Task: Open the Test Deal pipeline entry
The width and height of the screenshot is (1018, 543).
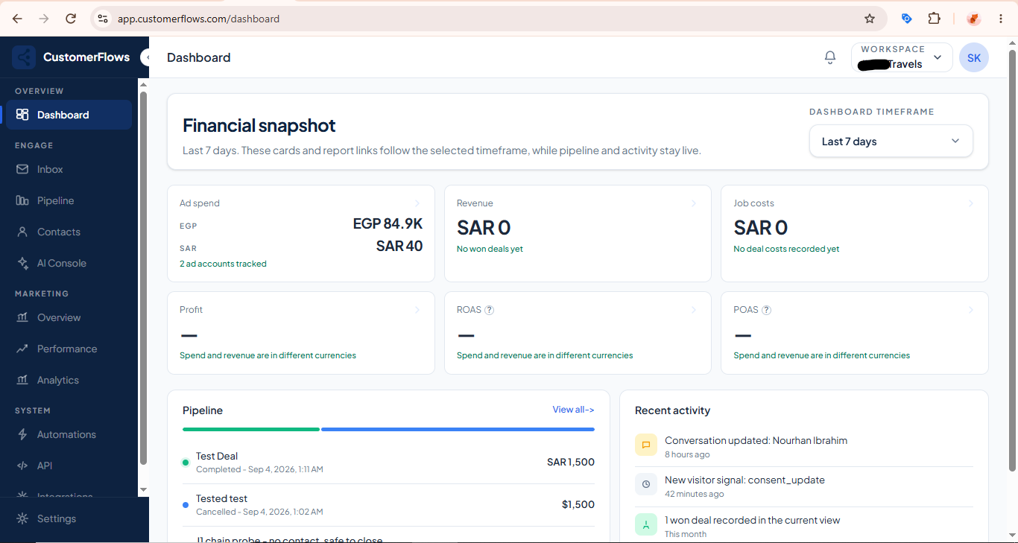Action: click(x=388, y=463)
